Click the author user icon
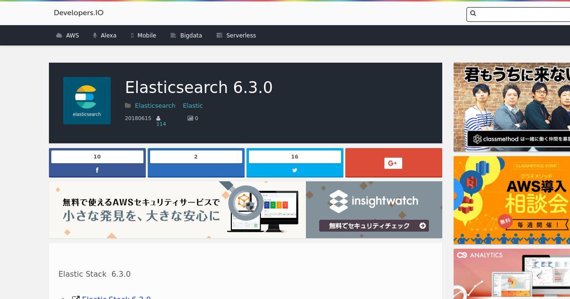The image size is (570, 299). click(x=159, y=118)
